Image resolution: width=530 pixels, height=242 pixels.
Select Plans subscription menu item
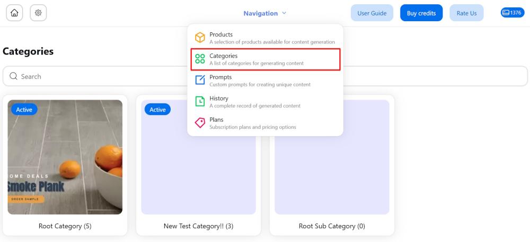[x=266, y=123]
